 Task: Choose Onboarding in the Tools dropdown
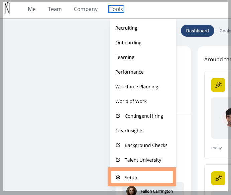128,43
